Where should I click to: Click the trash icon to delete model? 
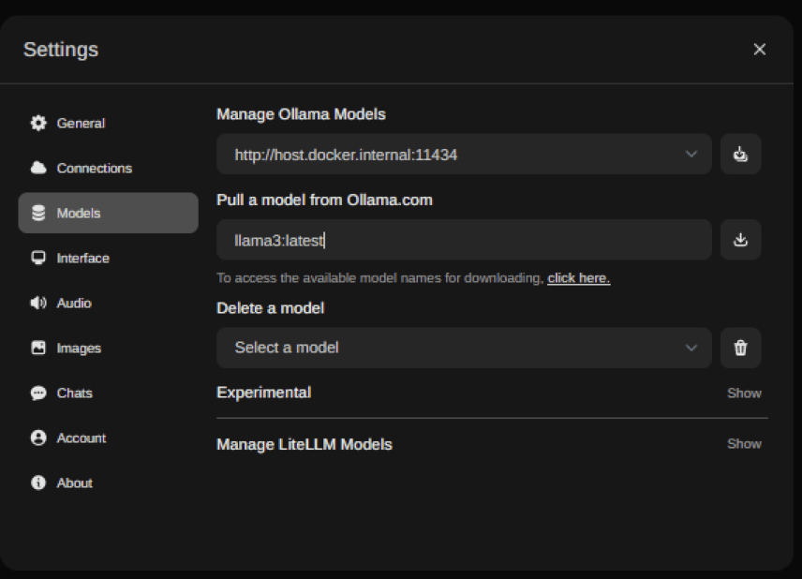740,348
